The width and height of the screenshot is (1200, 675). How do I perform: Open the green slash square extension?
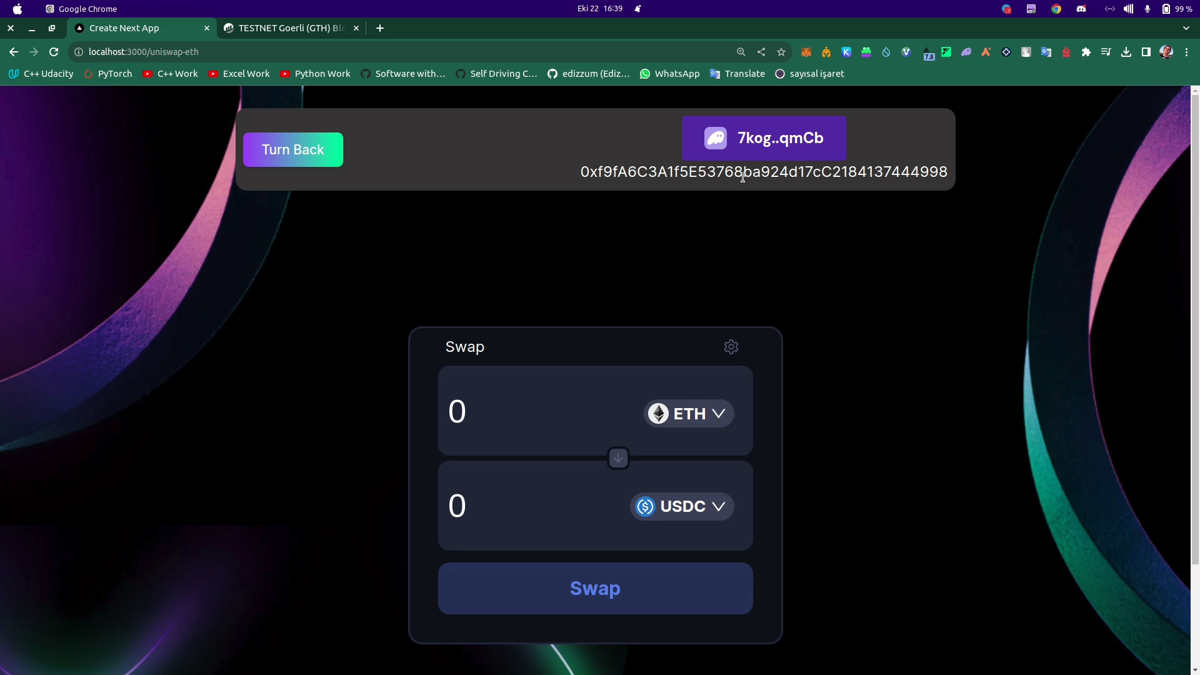pyautogui.click(x=946, y=52)
